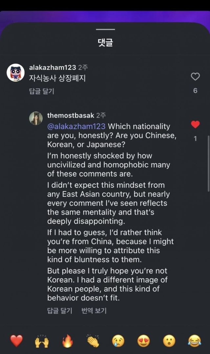Tap the red heart emoji reaction
Screen dimensions: 210x354
coord(16,341)
